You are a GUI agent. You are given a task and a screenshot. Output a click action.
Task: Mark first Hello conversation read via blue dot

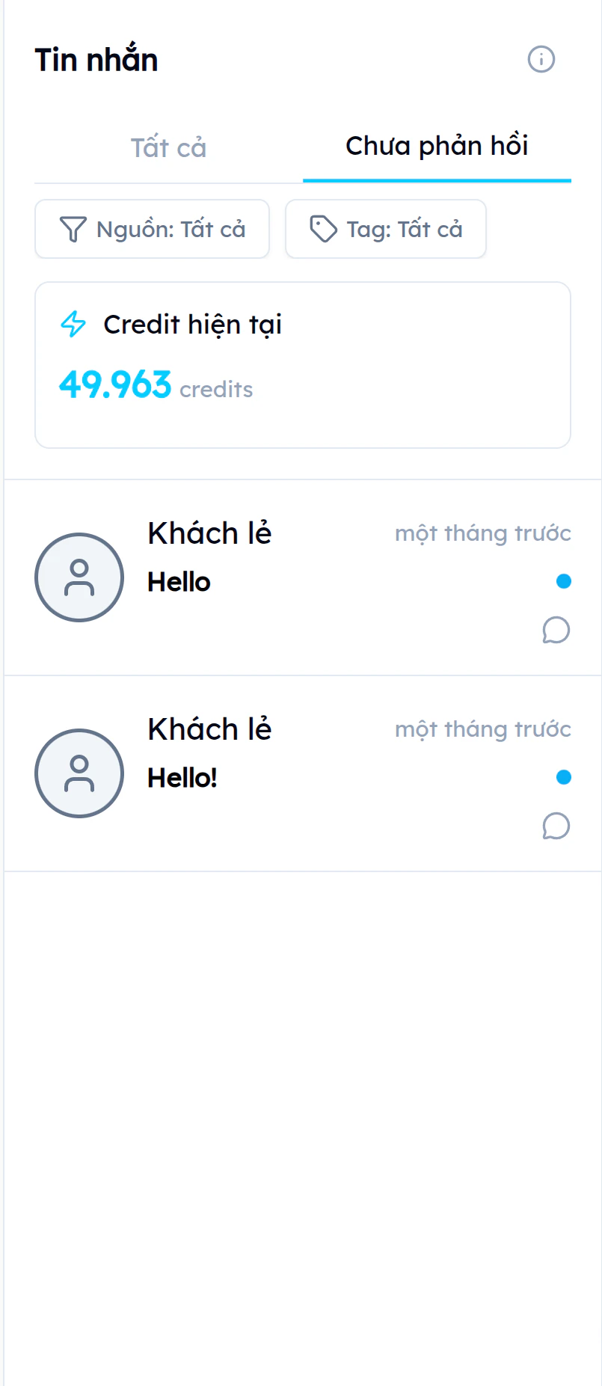click(x=563, y=580)
